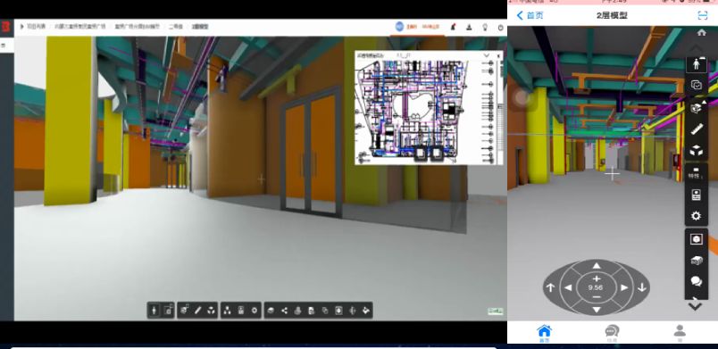Go back to 首页 on mobile header

pos(530,15)
